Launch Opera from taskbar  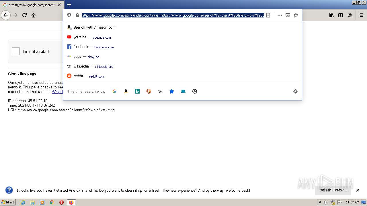point(61,202)
